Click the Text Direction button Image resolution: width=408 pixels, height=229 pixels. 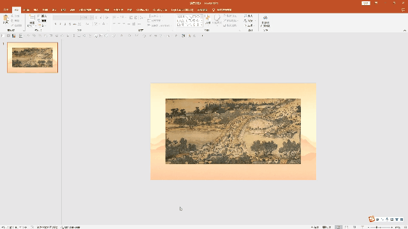click(x=156, y=16)
